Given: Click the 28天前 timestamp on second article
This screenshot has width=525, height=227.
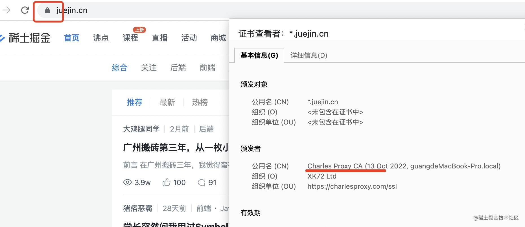Looking at the screenshot, I should pyautogui.click(x=174, y=208).
